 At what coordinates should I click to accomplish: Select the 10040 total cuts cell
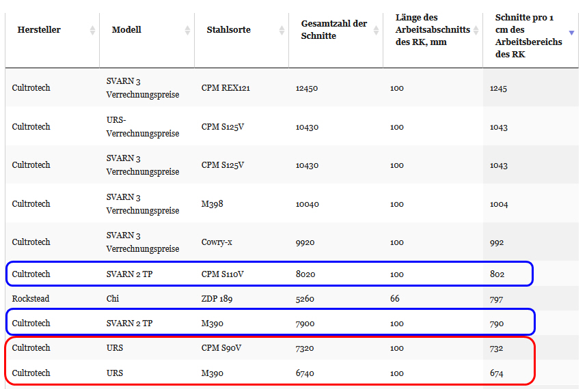click(x=307, y=204)
